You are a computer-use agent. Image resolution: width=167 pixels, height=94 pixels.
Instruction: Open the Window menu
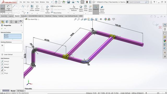(42, 2)
